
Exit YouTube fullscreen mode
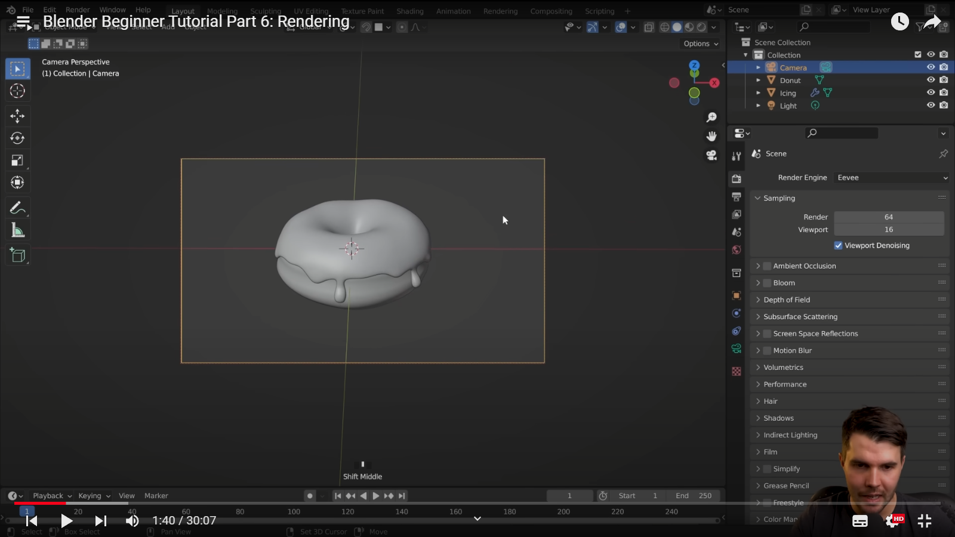click(x=925, y=521)
